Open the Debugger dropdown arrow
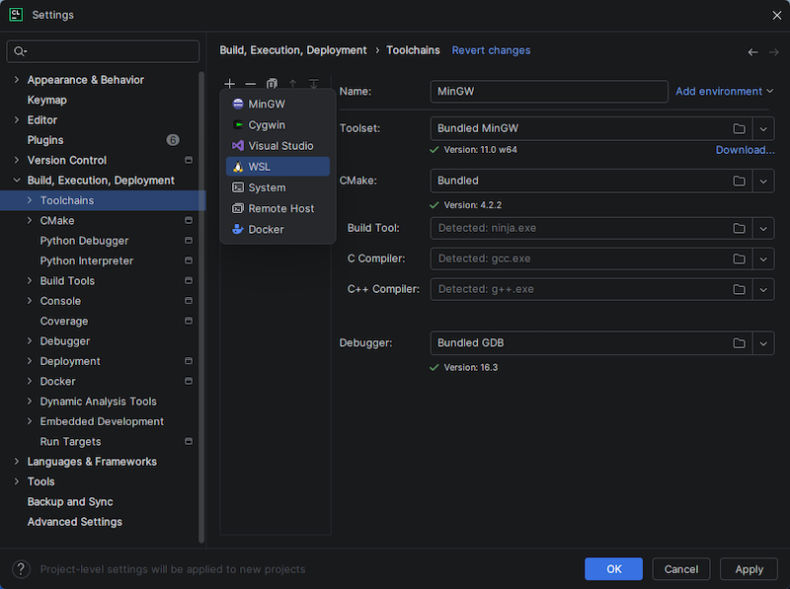The height and width of the screenshot is (589, 790). click(763, 343)
